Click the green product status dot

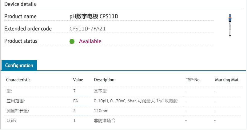[x=72, y=41]
